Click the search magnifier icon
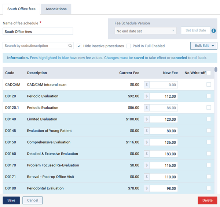This screenshot has height=207, width=220. pos(70,46)
